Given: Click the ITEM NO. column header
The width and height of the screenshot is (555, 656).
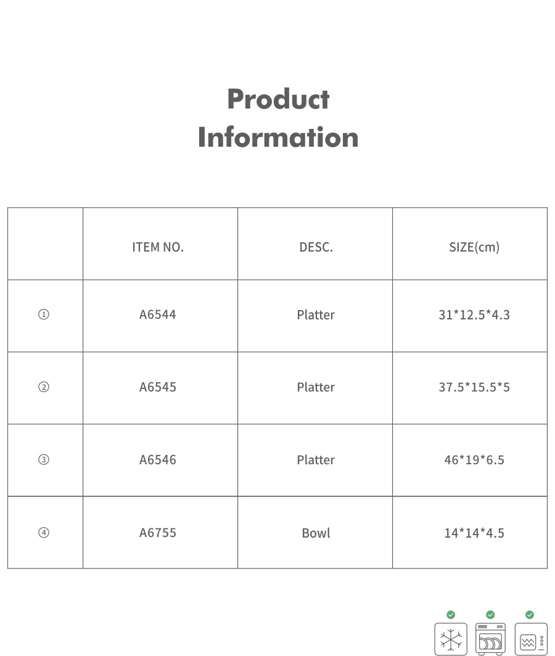Looking at the screenshot, I should coord(158,247).
